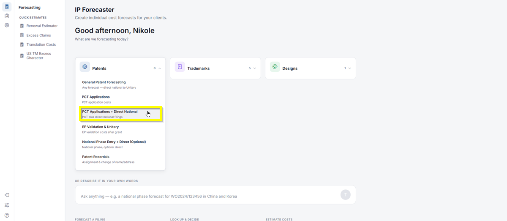Click 'Assignment & change of name/address' description
The image size is (507, 221).
click(108, 162)
